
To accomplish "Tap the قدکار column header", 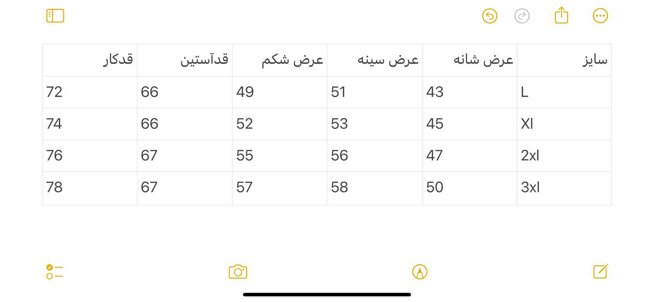I will 90,60.
